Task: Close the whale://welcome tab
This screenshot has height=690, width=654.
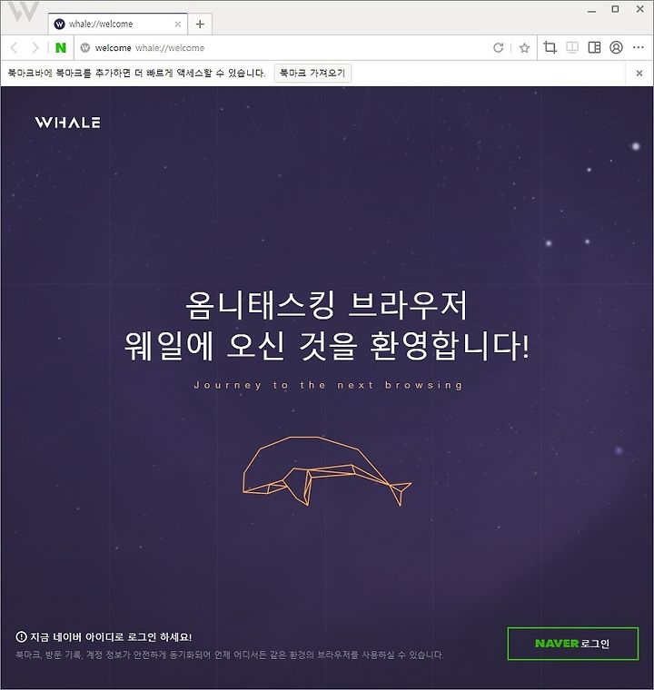Action: pyautogui.click(x=178, y=25)
